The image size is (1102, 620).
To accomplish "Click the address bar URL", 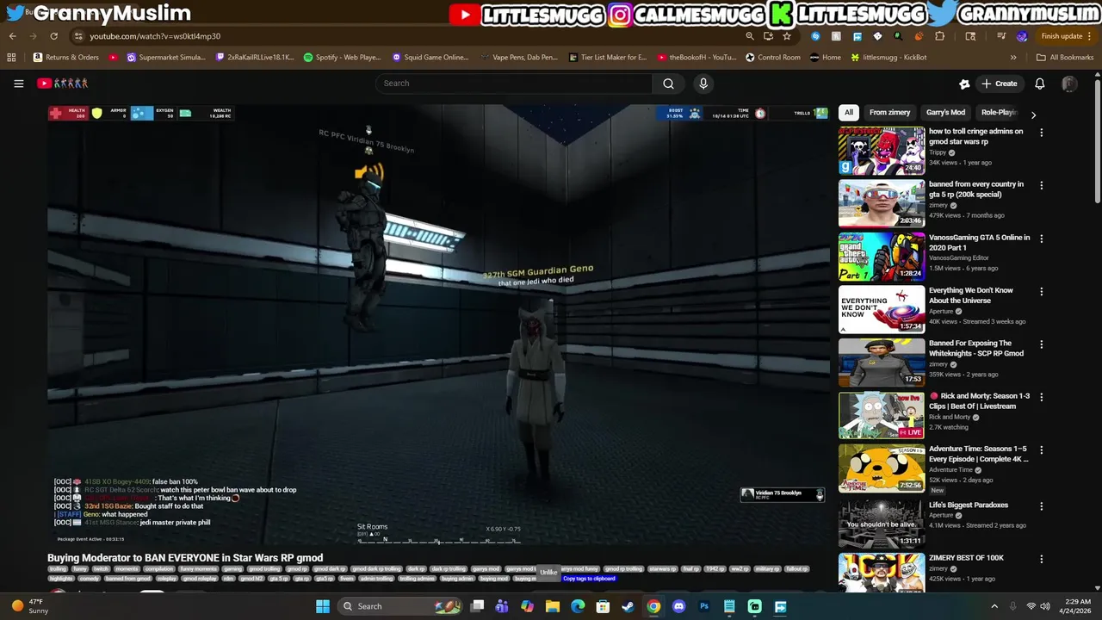I will [155, 36].
